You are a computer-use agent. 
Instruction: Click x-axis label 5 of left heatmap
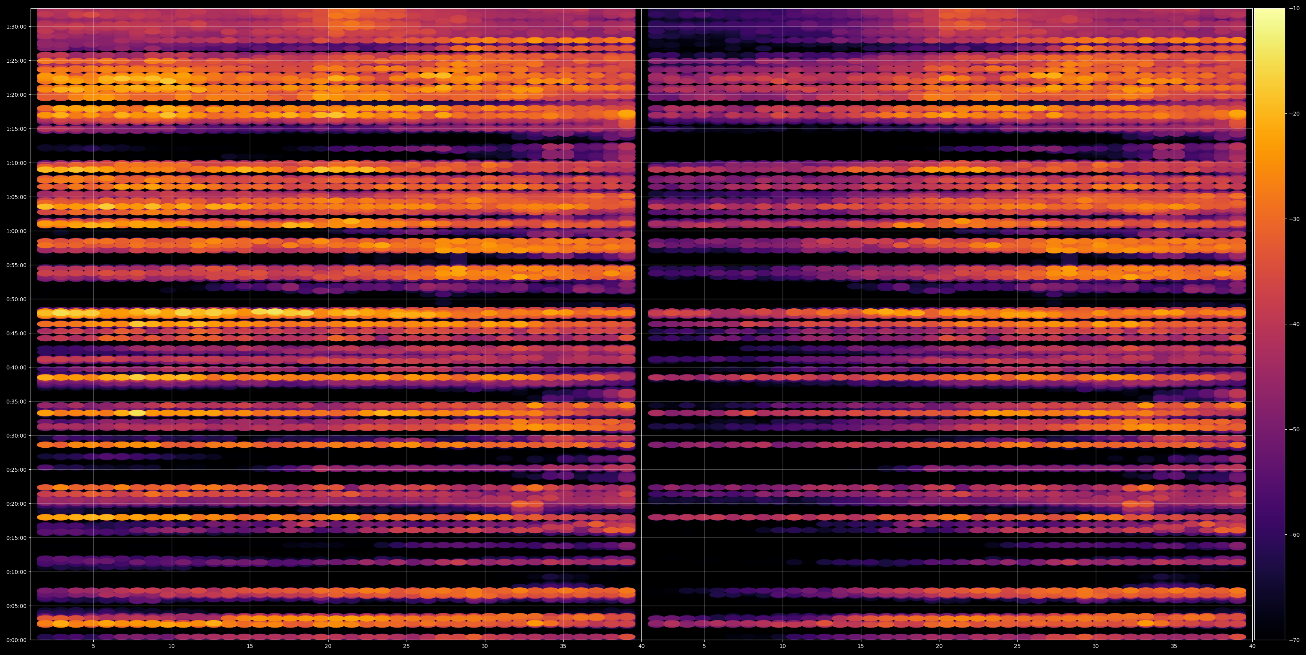(93, 646)
